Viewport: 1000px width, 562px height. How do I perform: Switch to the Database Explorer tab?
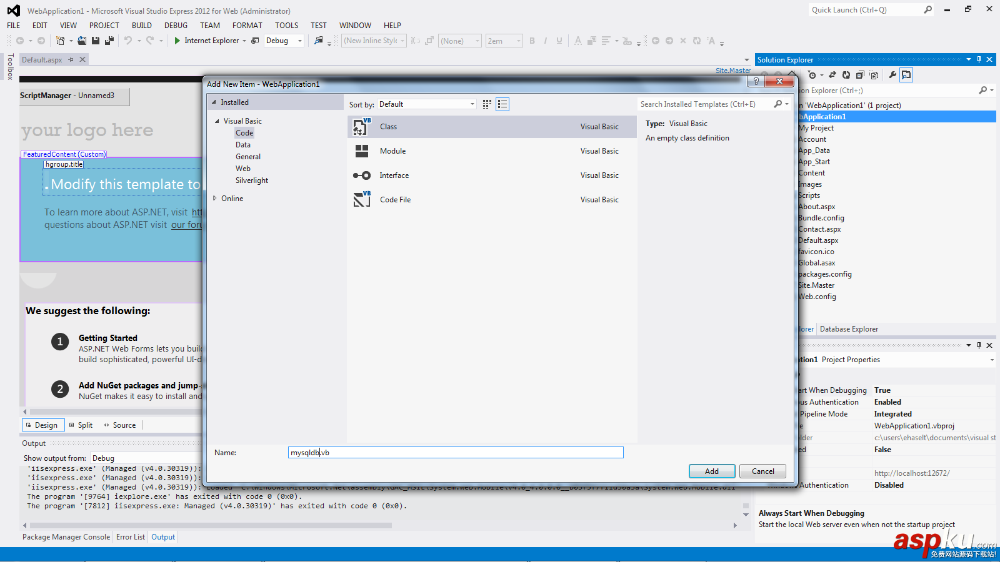(x=849, y=329)
